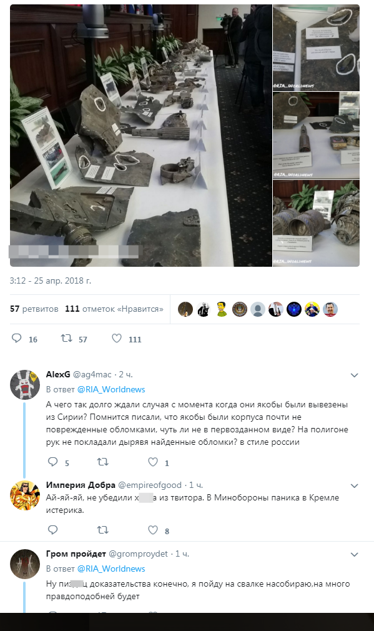Open chevron menu on Гром пройдет tweet
The width and height of the screenshot is (374, 631).
point(354,555)
